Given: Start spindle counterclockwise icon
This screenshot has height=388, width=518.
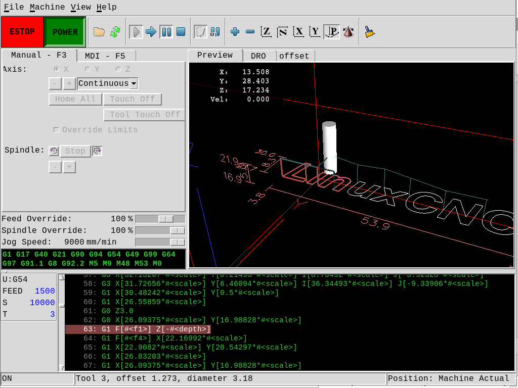Looking at the screenshot, I should pos(54,151).
